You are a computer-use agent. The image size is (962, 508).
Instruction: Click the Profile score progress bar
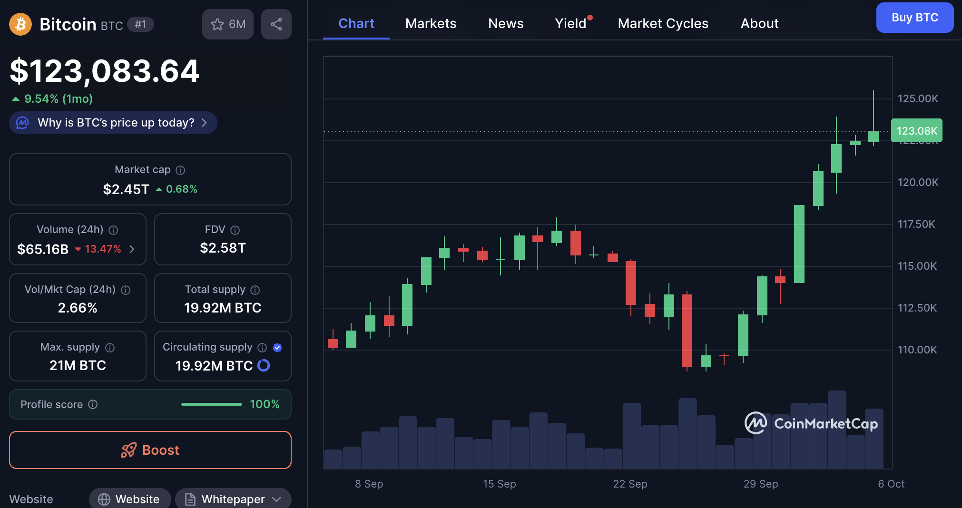tap(211, 404)
